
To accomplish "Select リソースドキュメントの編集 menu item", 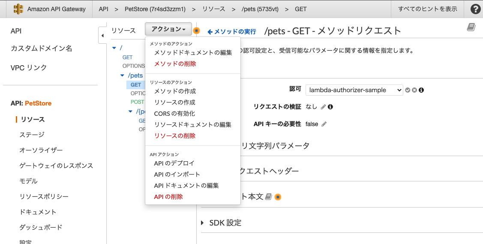I will (x=193, y=124).
